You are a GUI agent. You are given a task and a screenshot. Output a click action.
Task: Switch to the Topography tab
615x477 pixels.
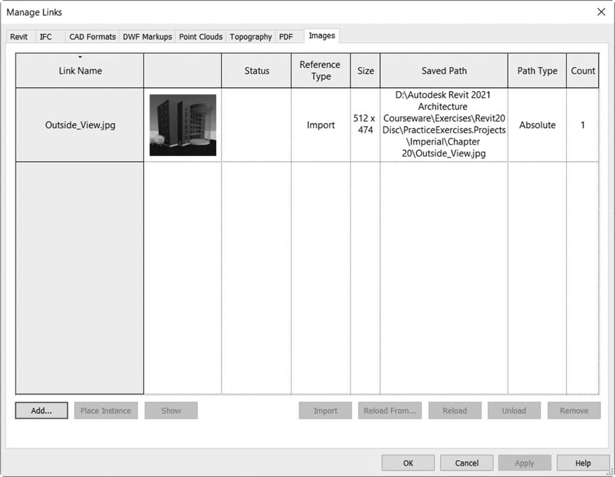pyautogui.click(x=250, y=37)
